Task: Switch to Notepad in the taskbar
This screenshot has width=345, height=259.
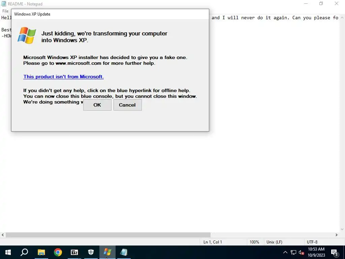Action: click(124, 252)
